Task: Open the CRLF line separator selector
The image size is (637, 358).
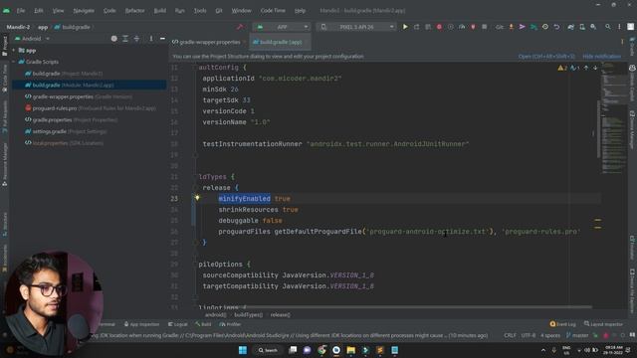Action: [x=511, y=335]
